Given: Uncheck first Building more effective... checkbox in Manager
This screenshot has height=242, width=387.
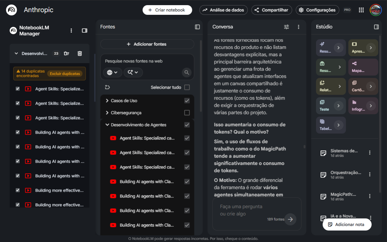Looking at the screenshot, I should 18,190.
